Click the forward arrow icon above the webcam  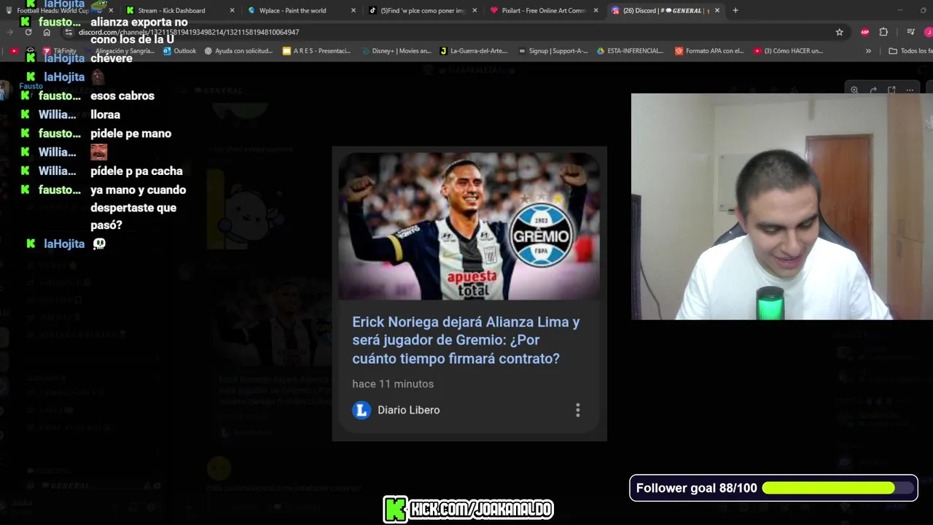pyautogui.click(x=873, y=90)
